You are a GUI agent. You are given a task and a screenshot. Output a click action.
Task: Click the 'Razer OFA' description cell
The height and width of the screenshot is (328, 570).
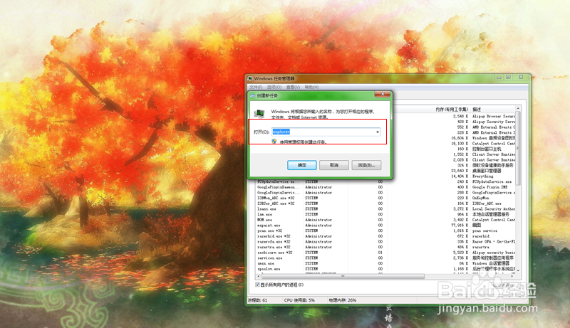(493, 242)
